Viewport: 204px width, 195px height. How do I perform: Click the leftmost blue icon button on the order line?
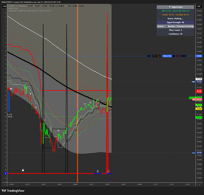(149, 56)
